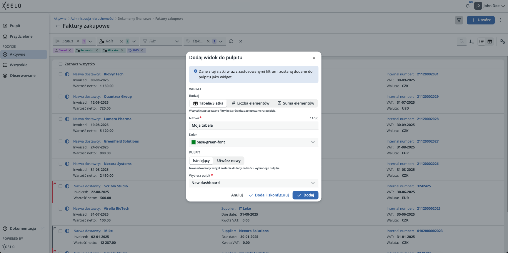Click the red flag on the Scriblo Studio row
Image resolution: width=508 pixels, height=253 pixels.
click(x=55, y=183)
